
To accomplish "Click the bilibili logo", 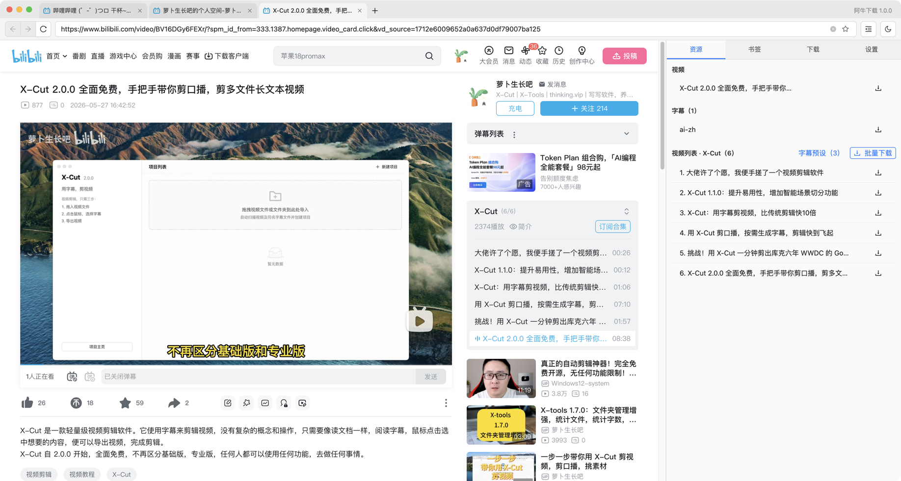I will click(x=26, y=56).
